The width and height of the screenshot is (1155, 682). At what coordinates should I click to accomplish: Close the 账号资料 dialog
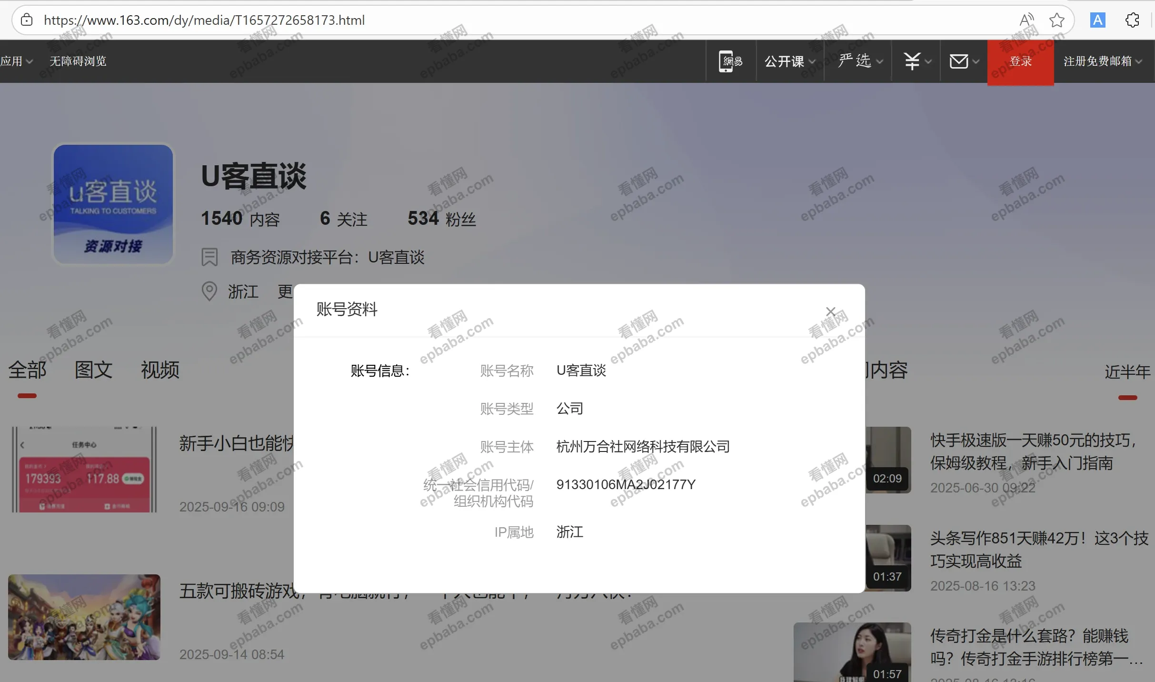831,311
